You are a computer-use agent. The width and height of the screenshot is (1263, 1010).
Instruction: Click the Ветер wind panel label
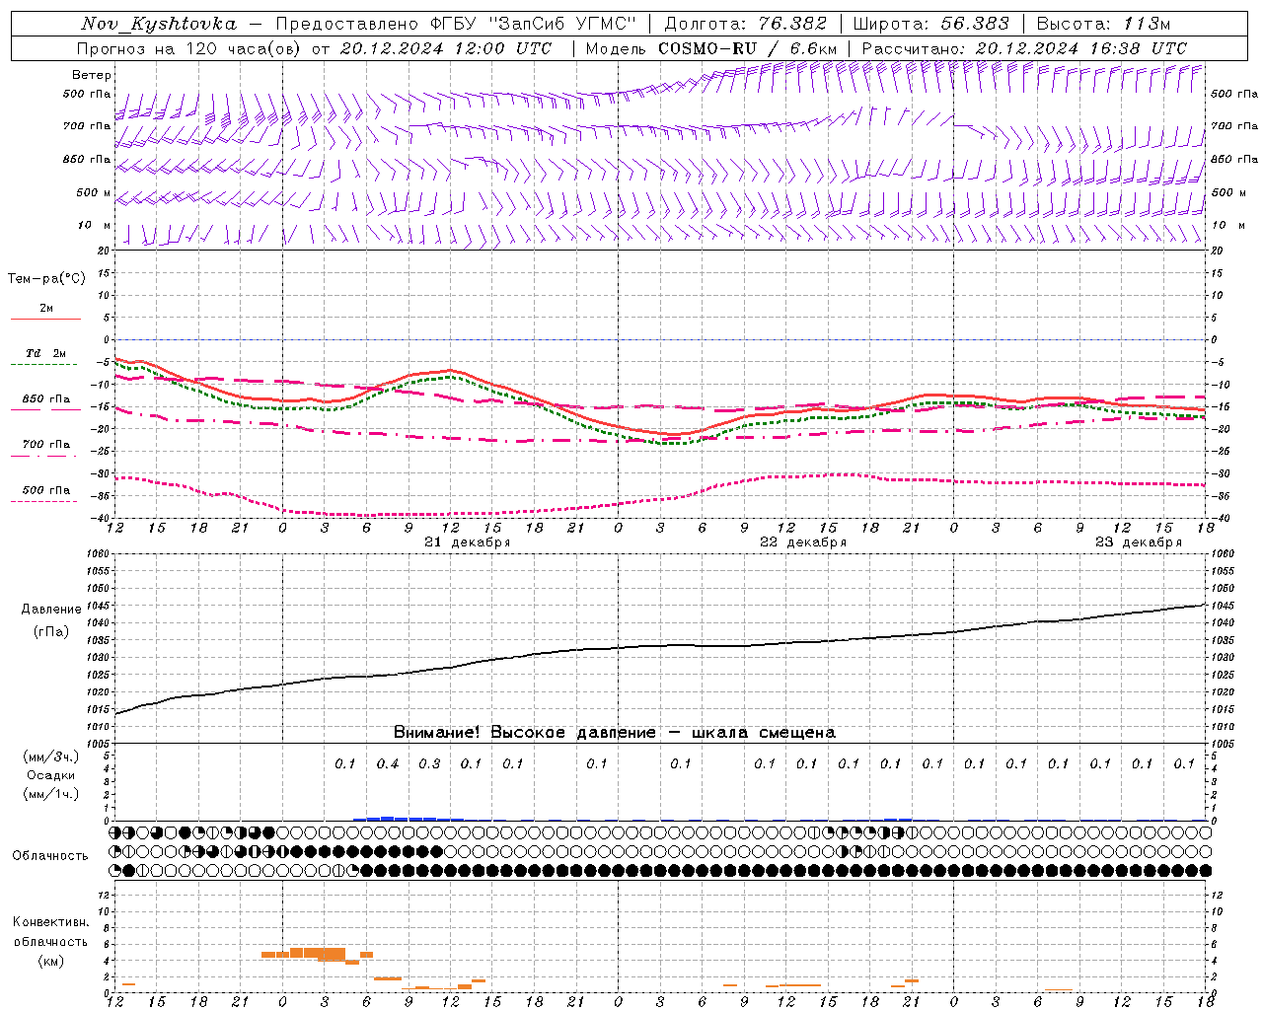coord(92,75)
